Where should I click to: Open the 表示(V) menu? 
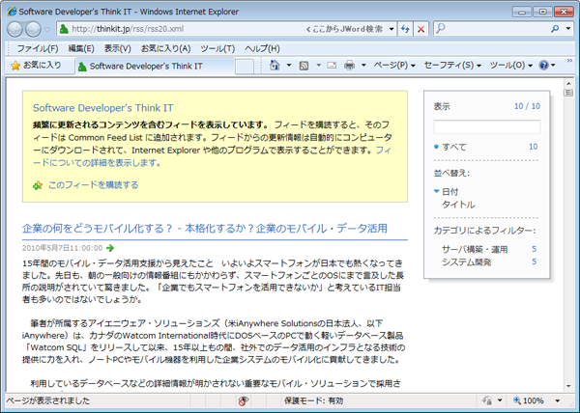click(118, 48)
